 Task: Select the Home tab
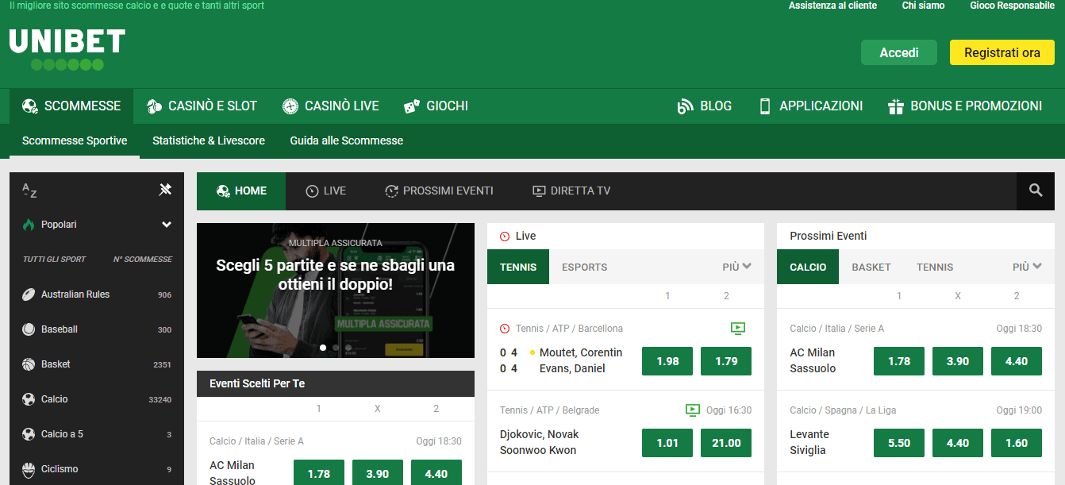[x=241, y=191]
